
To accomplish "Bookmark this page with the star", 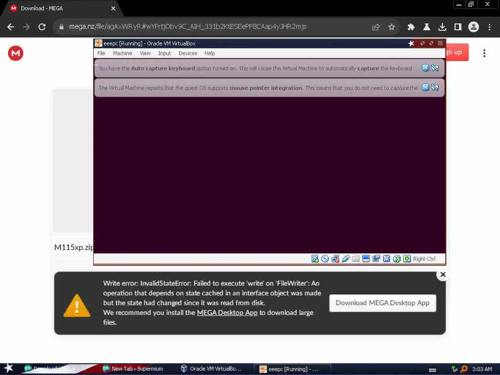I will click(x=391, y=27).
